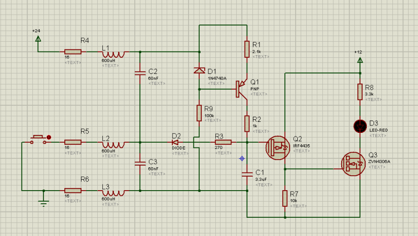This screenshot has width=418, height=236.
Task: Select resistor R8 3.3k body
Action: click(360, 92)
